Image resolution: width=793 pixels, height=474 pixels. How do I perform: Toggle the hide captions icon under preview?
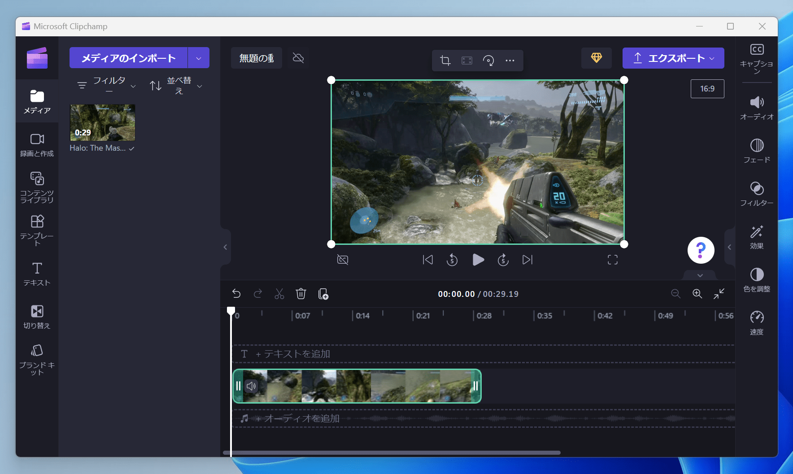[x=343, y=260]
